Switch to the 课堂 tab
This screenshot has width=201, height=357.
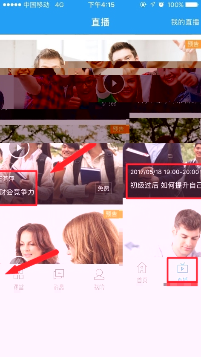(18, 279)
